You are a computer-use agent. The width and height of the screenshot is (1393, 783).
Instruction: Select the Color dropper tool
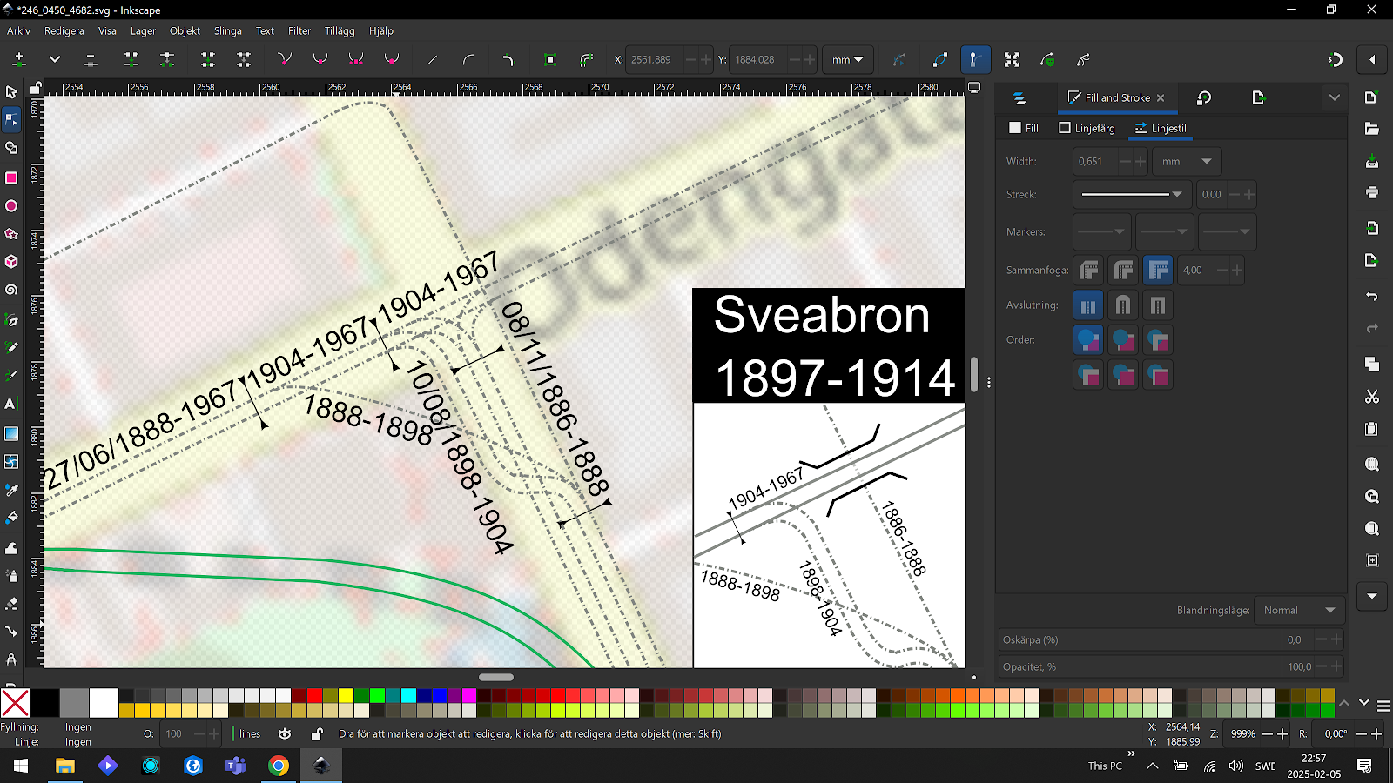(x=11, y=490)
